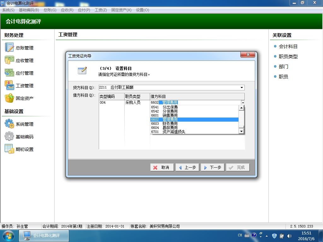Open the 设置(O) menu
The height and width of the screenshot is (242, 323).
142,10
